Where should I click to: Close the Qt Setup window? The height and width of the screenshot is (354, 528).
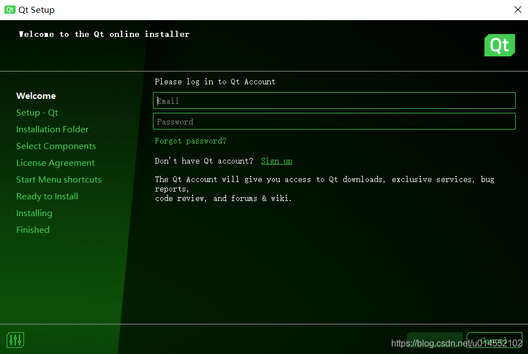[x=517, y=9]
